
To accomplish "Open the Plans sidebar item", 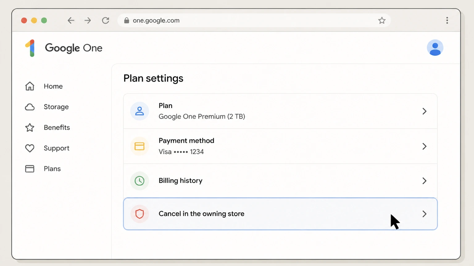I will click(x=43, y=169).
